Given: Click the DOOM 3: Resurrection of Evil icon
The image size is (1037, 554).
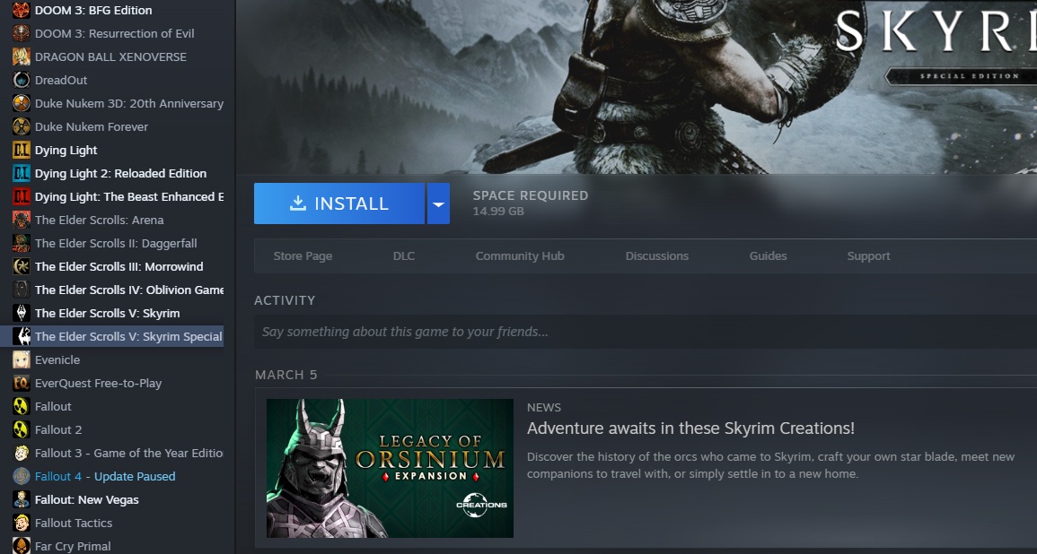Looking at the screenshot, I should click(x=22, y=34).
